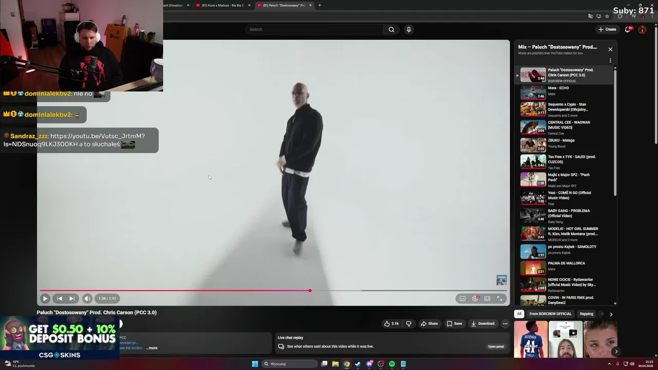Close the Paluch Dostosowany tab
Viewport: 658px width, 370px height.
point(310,5)
